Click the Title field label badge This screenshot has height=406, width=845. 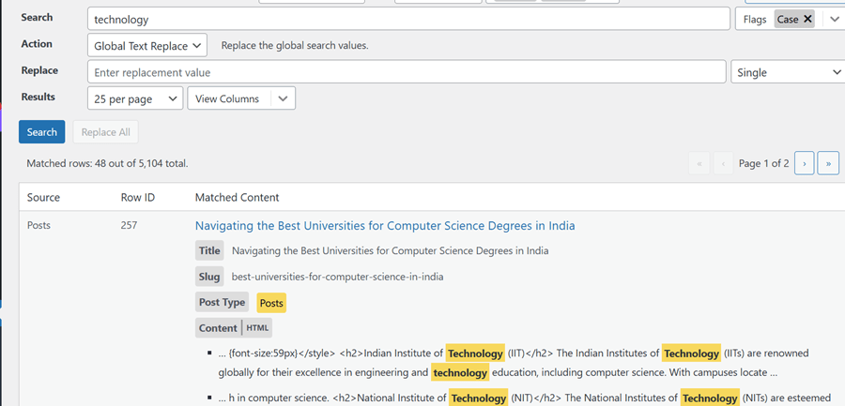210,250
